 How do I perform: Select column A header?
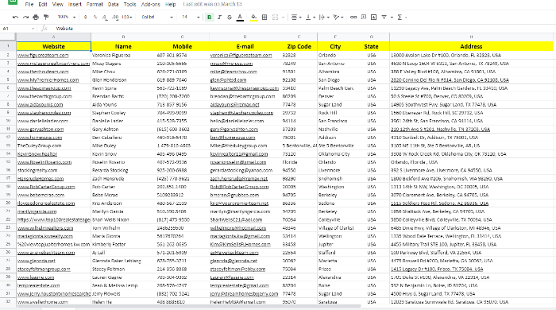click(x=53, y=37)
